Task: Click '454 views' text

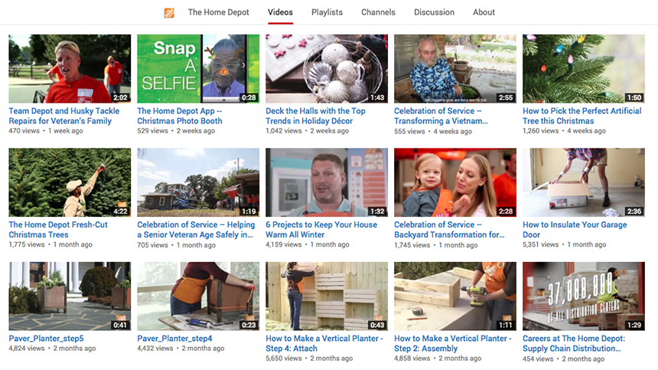Action: 539,359
